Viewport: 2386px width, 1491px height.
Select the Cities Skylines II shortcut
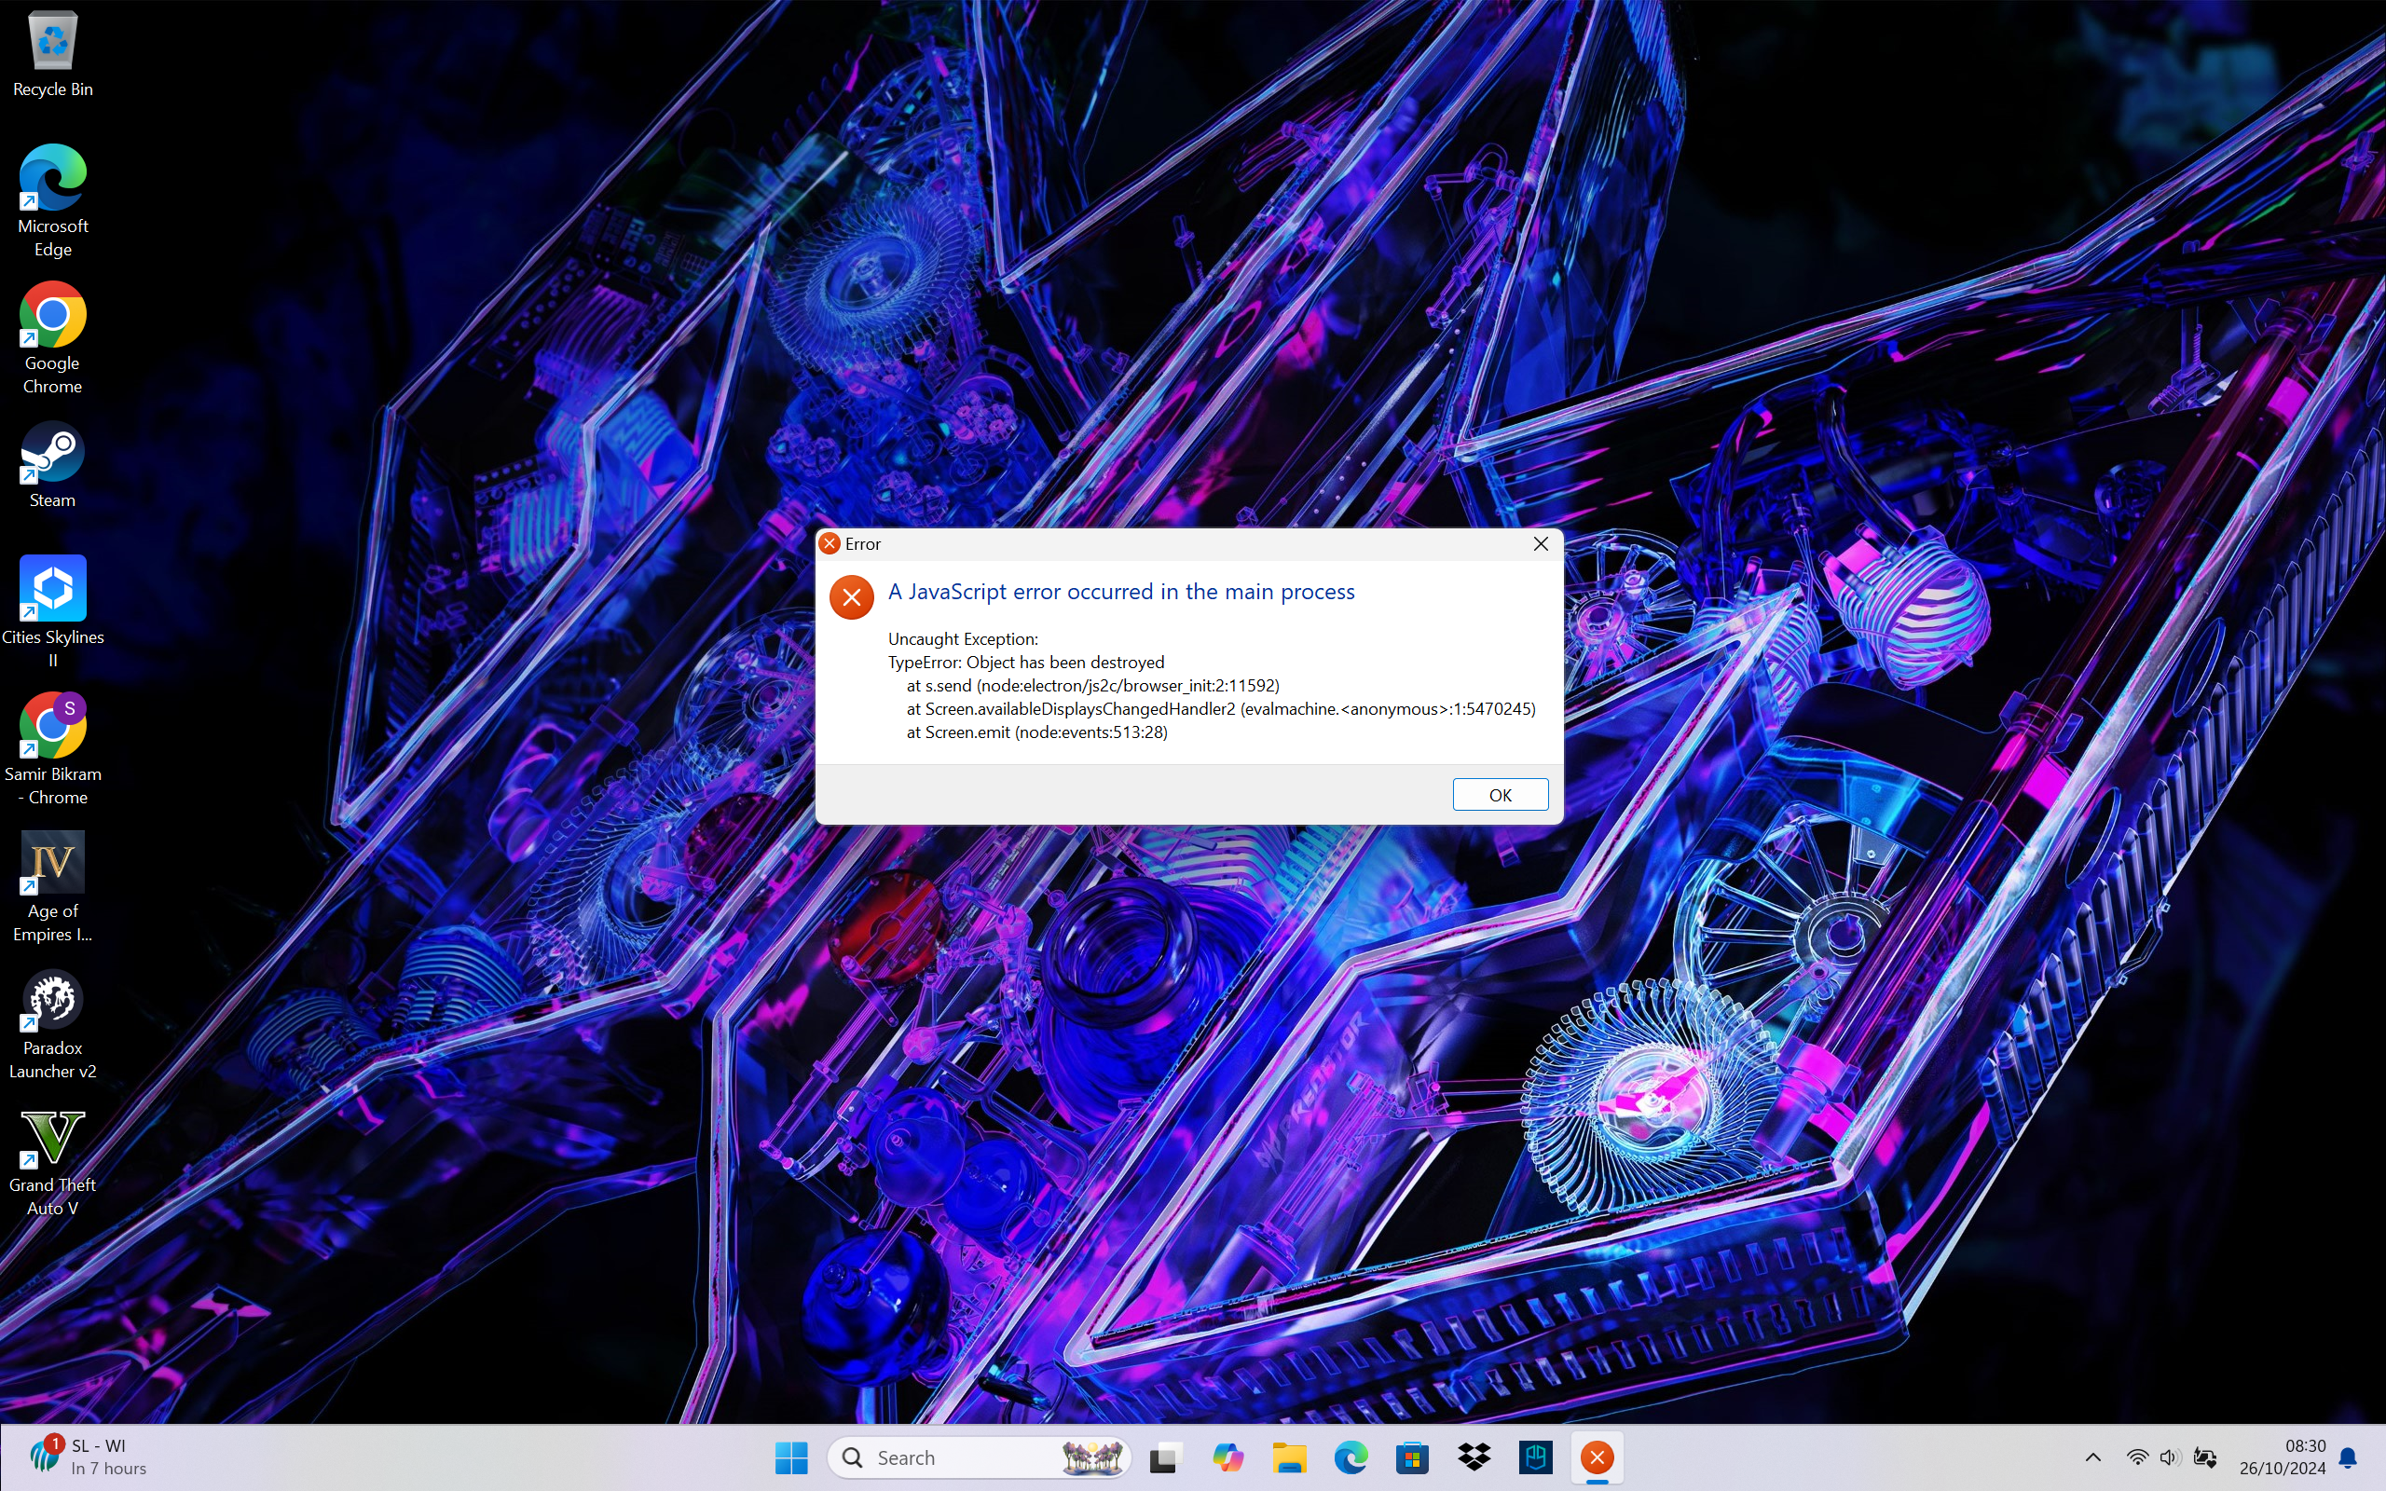point(52,611)
